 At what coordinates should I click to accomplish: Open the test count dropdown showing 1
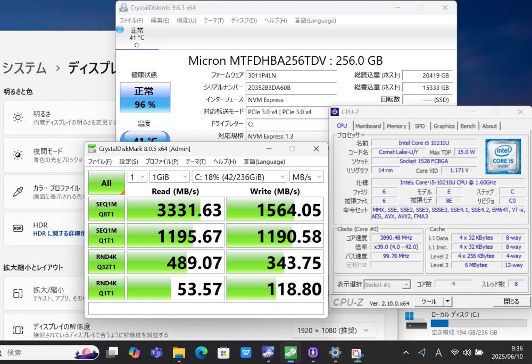point(137,177)
